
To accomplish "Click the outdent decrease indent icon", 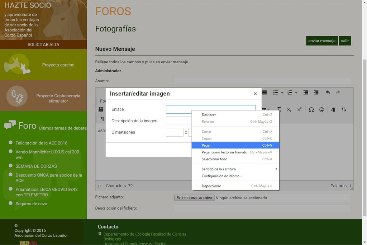I will point(306,93).
